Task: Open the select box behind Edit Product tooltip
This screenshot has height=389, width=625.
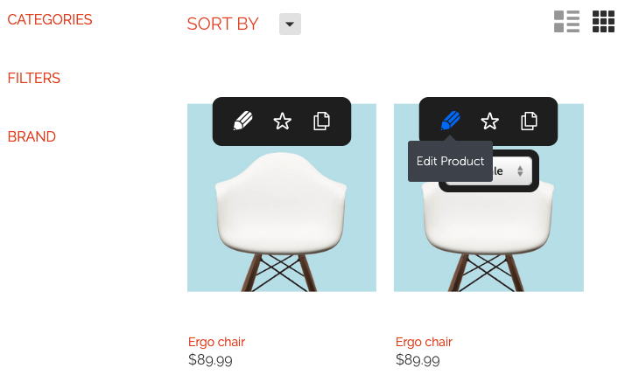Action: tap(512, 171)
